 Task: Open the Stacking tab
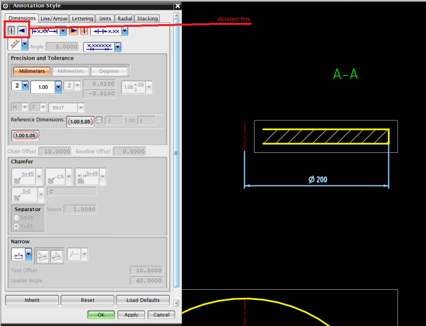pos(148,19)
